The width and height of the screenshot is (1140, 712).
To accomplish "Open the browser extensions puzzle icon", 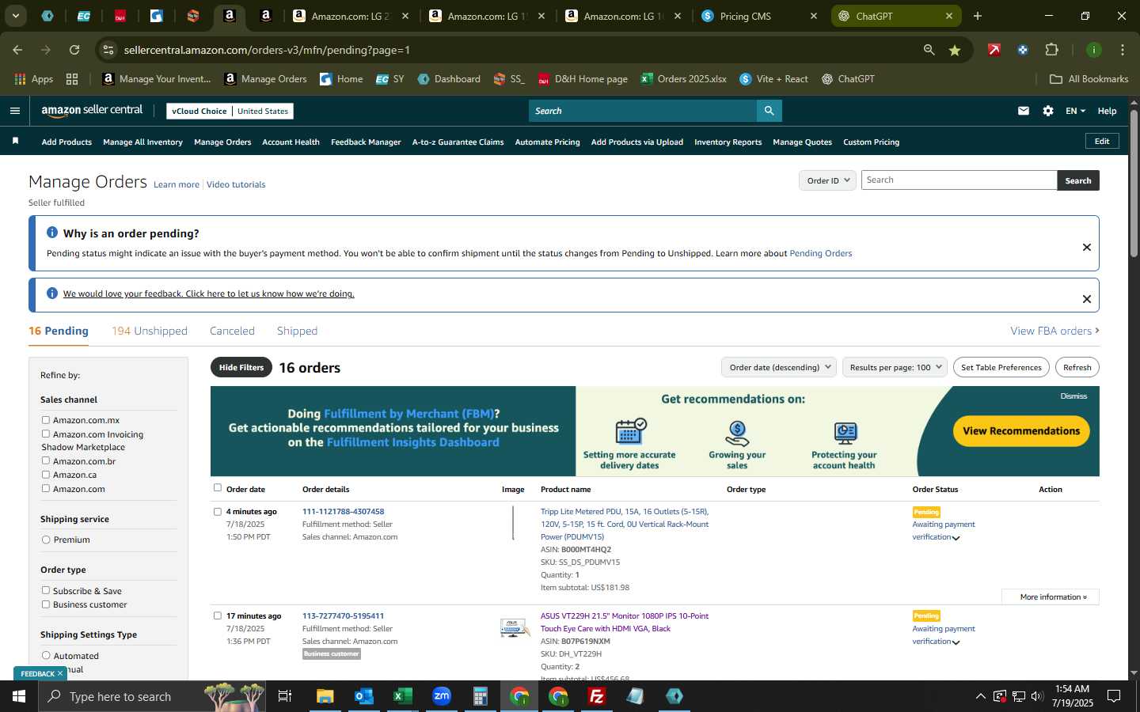I will coord(1051,50).
